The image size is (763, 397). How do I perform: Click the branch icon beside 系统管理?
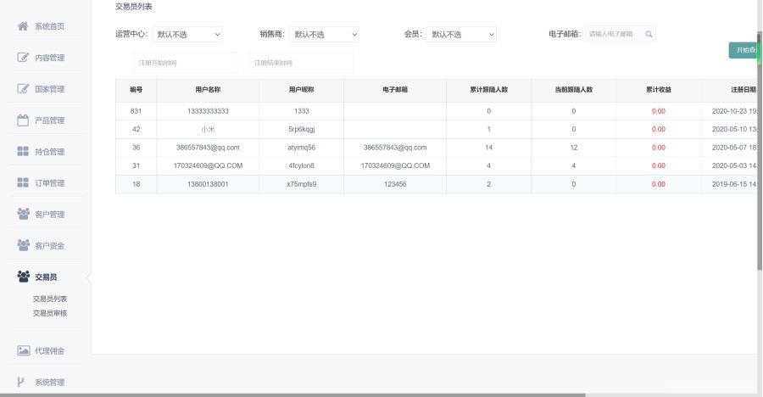[x=20, y=382]
